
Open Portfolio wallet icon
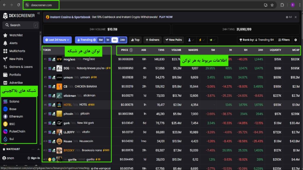click(x=5, y=75)
